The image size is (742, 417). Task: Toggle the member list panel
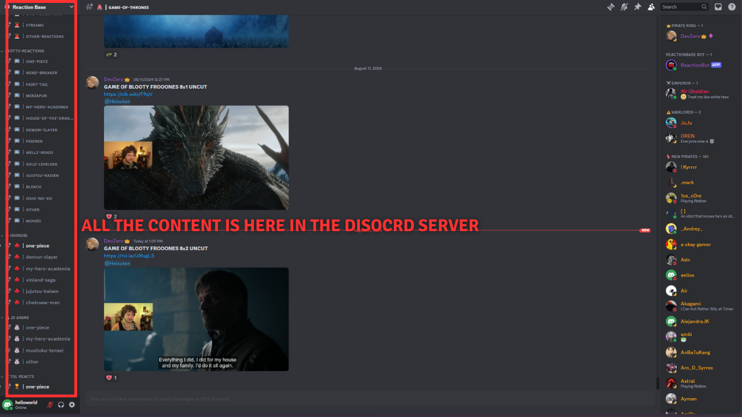[651, 7]
